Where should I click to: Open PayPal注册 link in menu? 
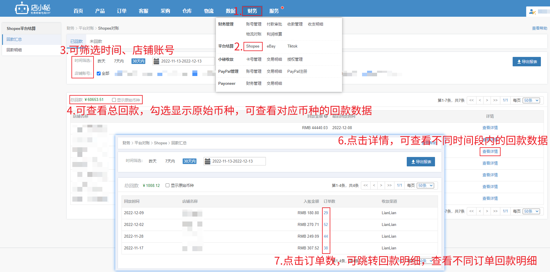pyautogui.click(x=297, y=71)
